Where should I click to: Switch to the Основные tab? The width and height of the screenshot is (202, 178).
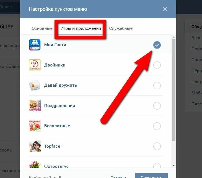pos(42,28)
